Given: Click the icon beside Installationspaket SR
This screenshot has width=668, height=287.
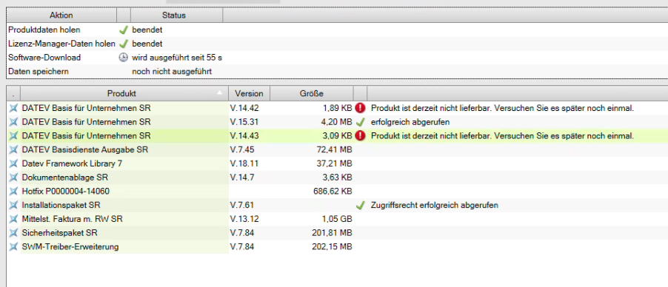Looking at the screenshot, I should point(13,205).
